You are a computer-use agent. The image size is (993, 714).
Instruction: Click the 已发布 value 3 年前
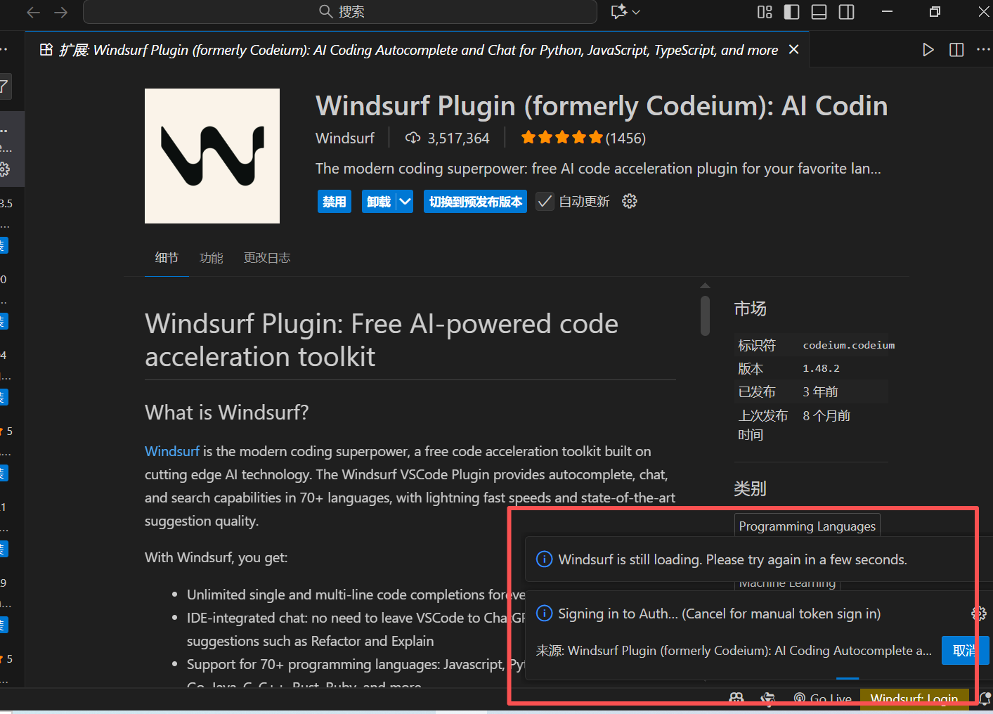click(x=821, y=391)
